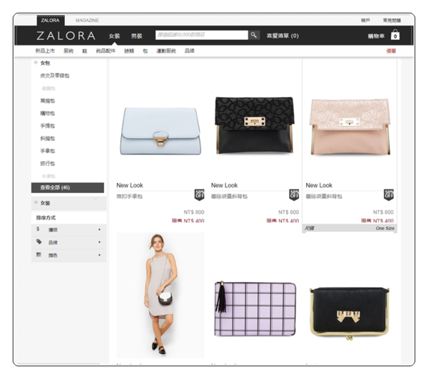The height and width of the screenshot is (379, 428).
Task: Click New Look brand under pink clutch
Action: tap(319, 185)
